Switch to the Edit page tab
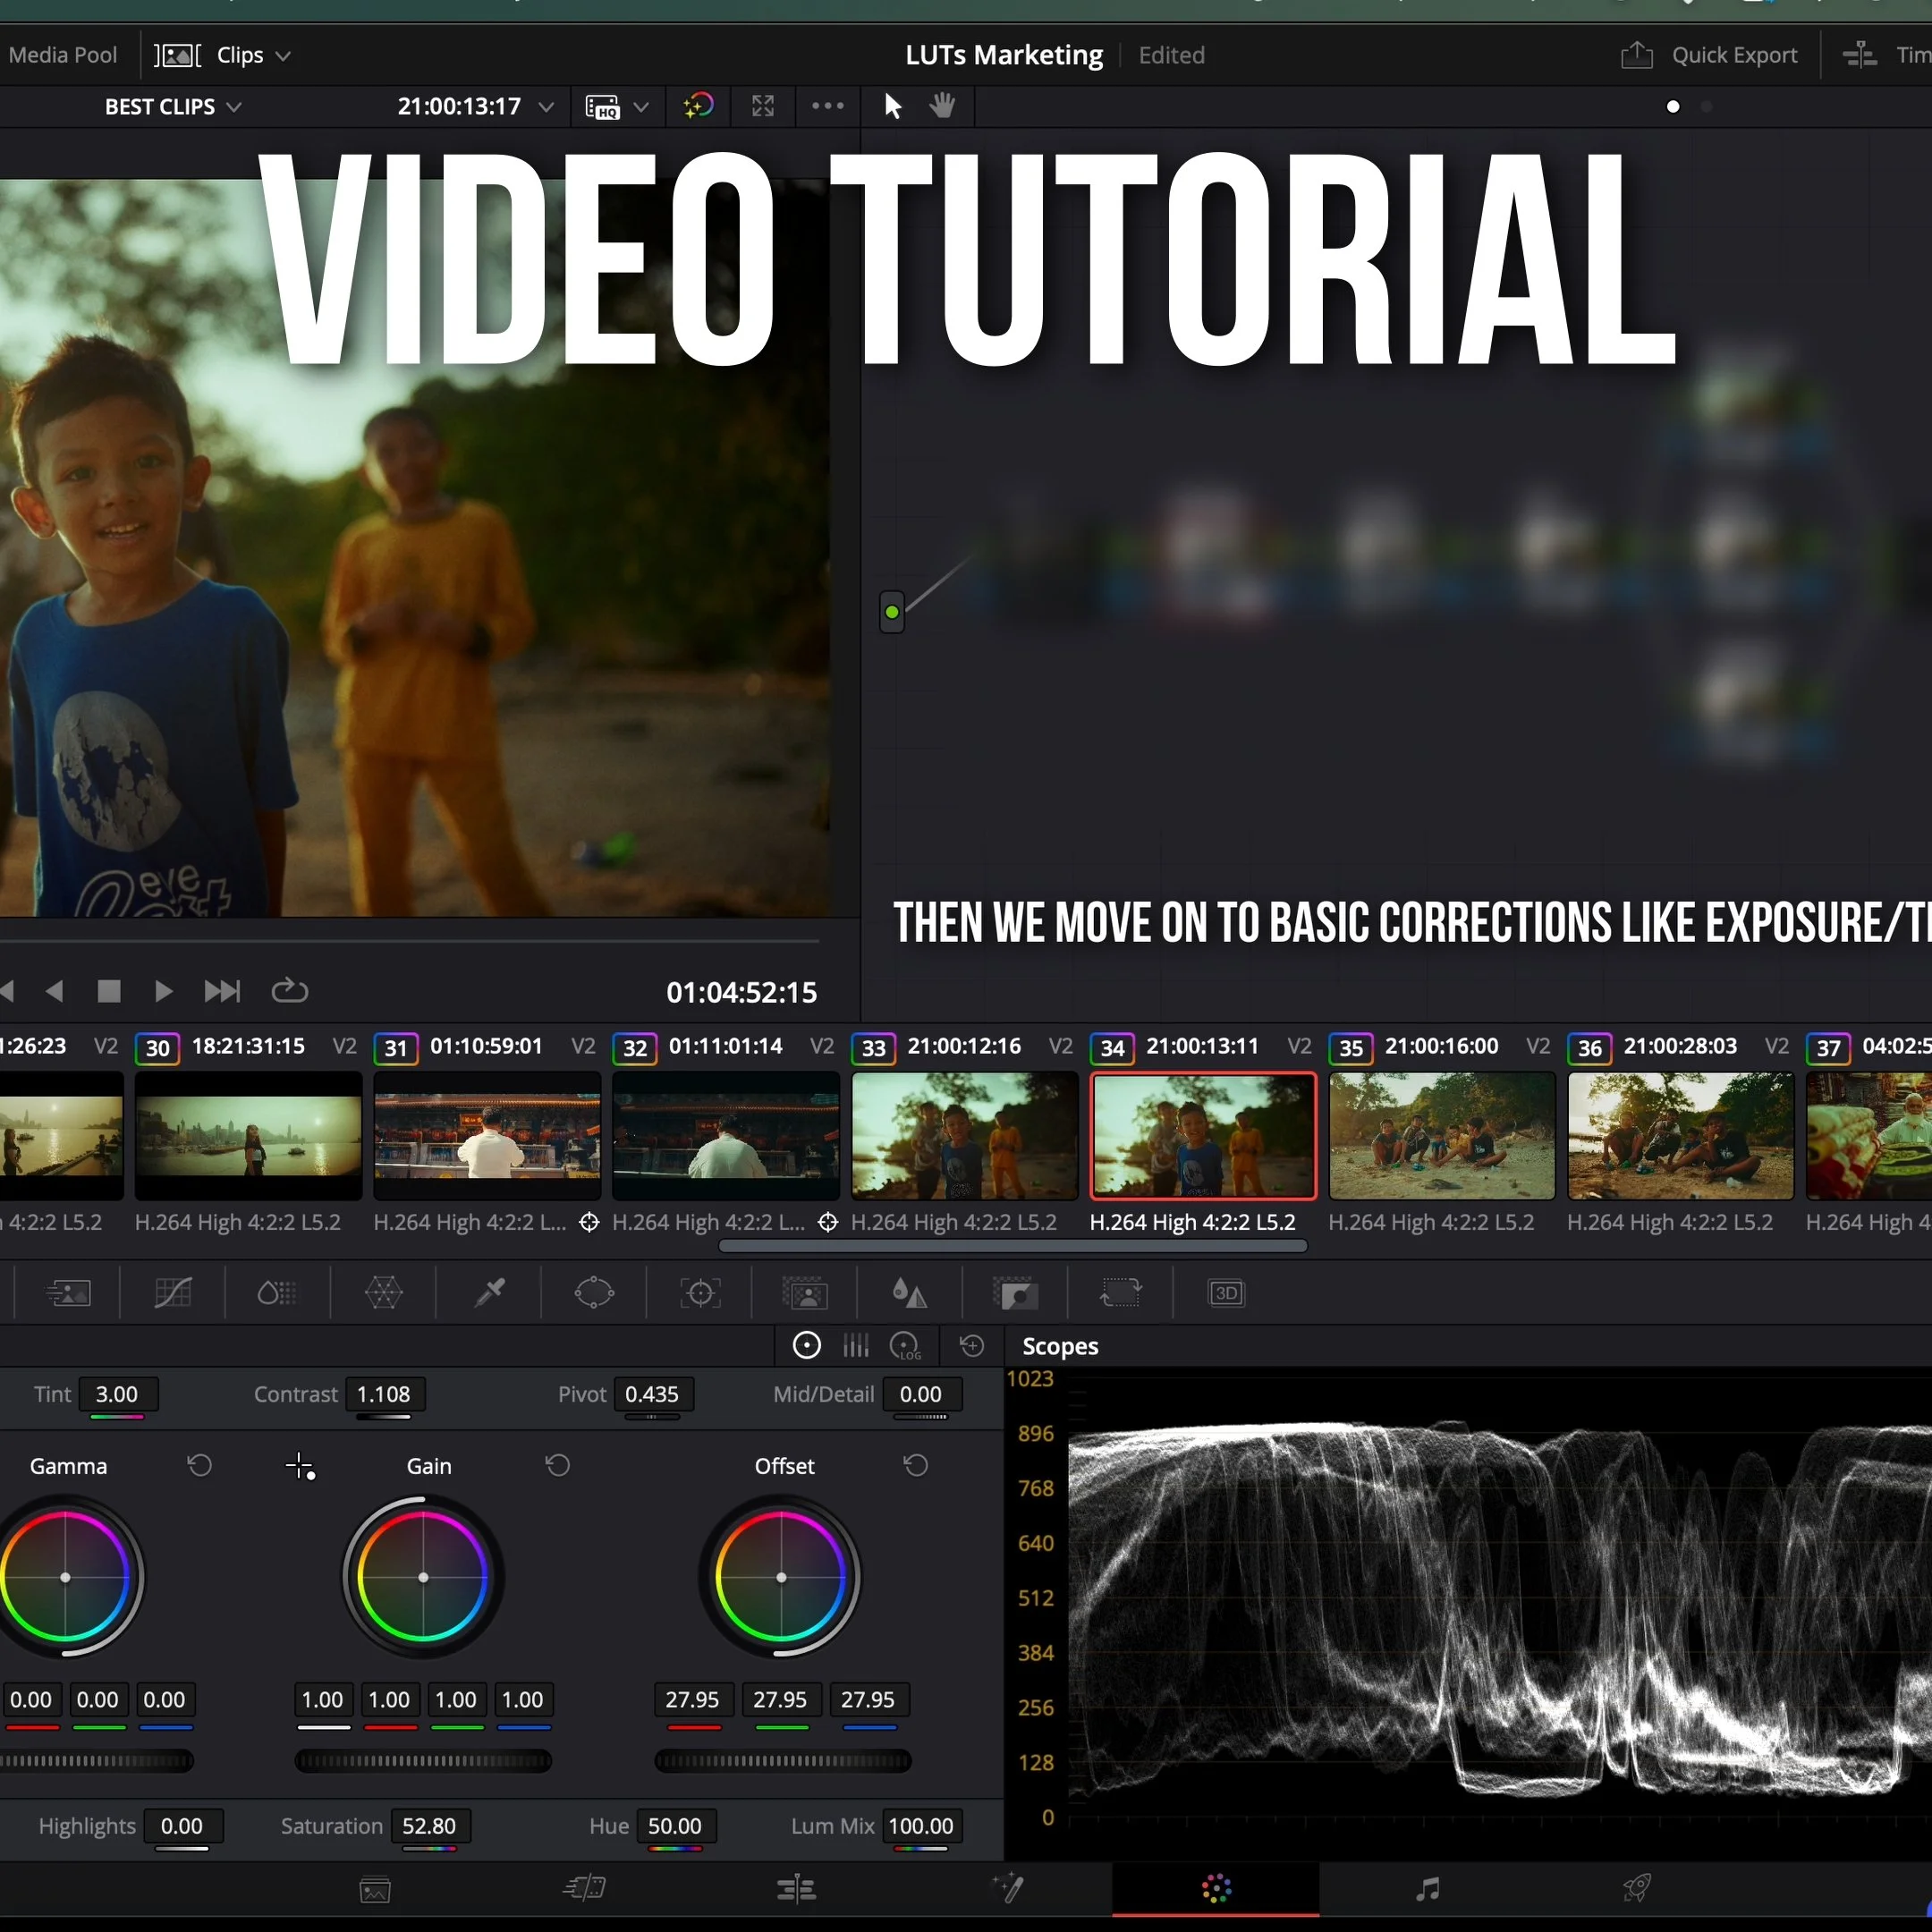Screen dimensions: 1932x1932 click(x=796, y=1889)
